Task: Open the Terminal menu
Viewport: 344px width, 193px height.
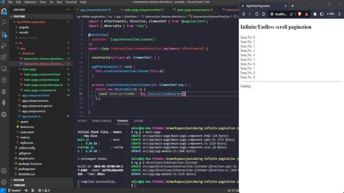Action: pyautogui.click(x=71, y=2)
